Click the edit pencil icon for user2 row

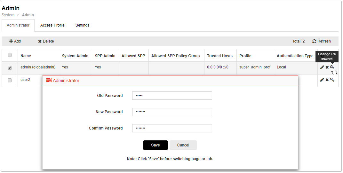click(x=322, y=80)
